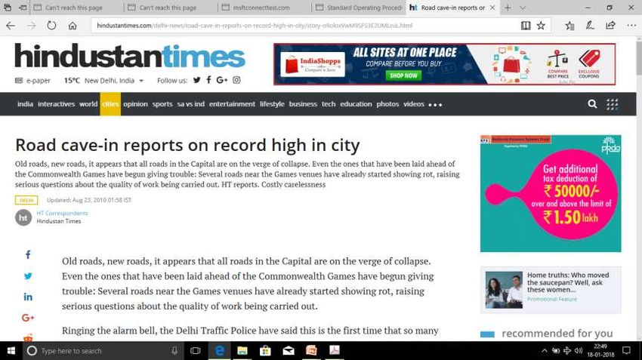Go back to the previous page

point(11,26)
